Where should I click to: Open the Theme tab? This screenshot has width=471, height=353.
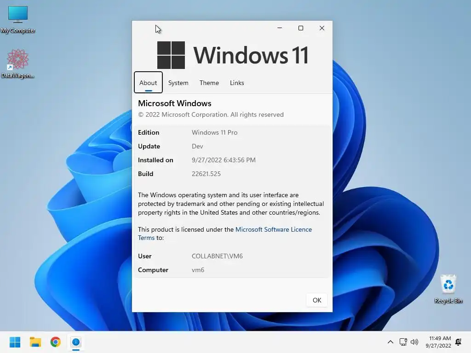tap(209, 83)
